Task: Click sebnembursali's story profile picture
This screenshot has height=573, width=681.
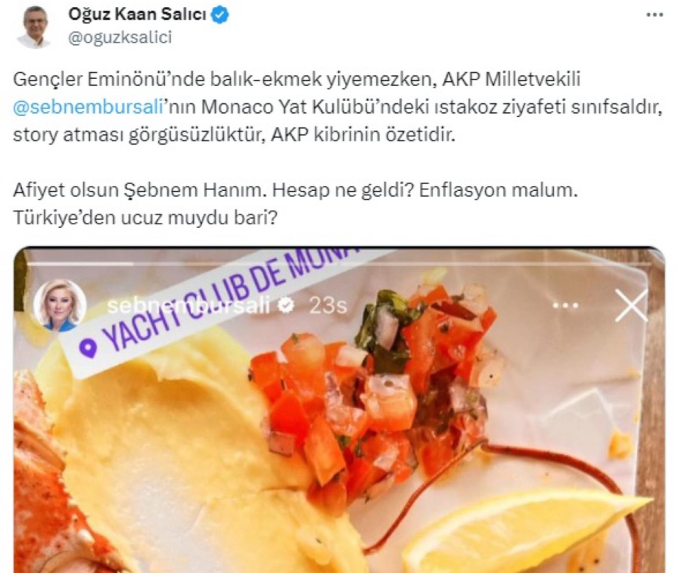Action: point(60,305)
